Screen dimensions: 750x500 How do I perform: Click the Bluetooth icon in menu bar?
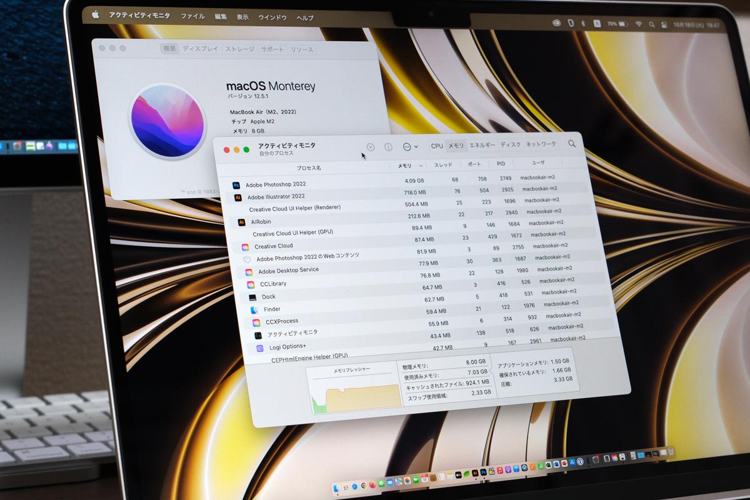[x=582, y=24]
